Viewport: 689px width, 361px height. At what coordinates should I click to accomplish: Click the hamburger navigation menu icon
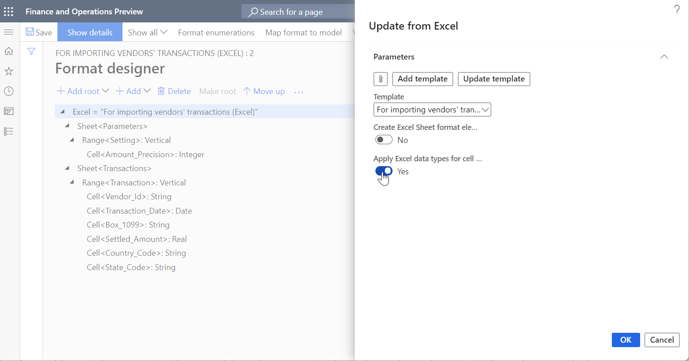coord(8,32)
